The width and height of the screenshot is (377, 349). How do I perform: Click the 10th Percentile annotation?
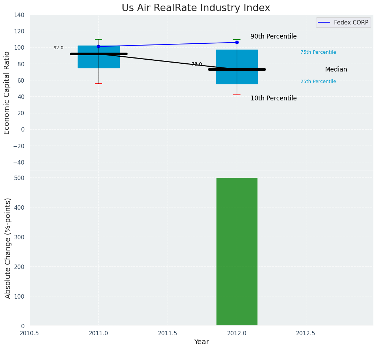(273, 98)
